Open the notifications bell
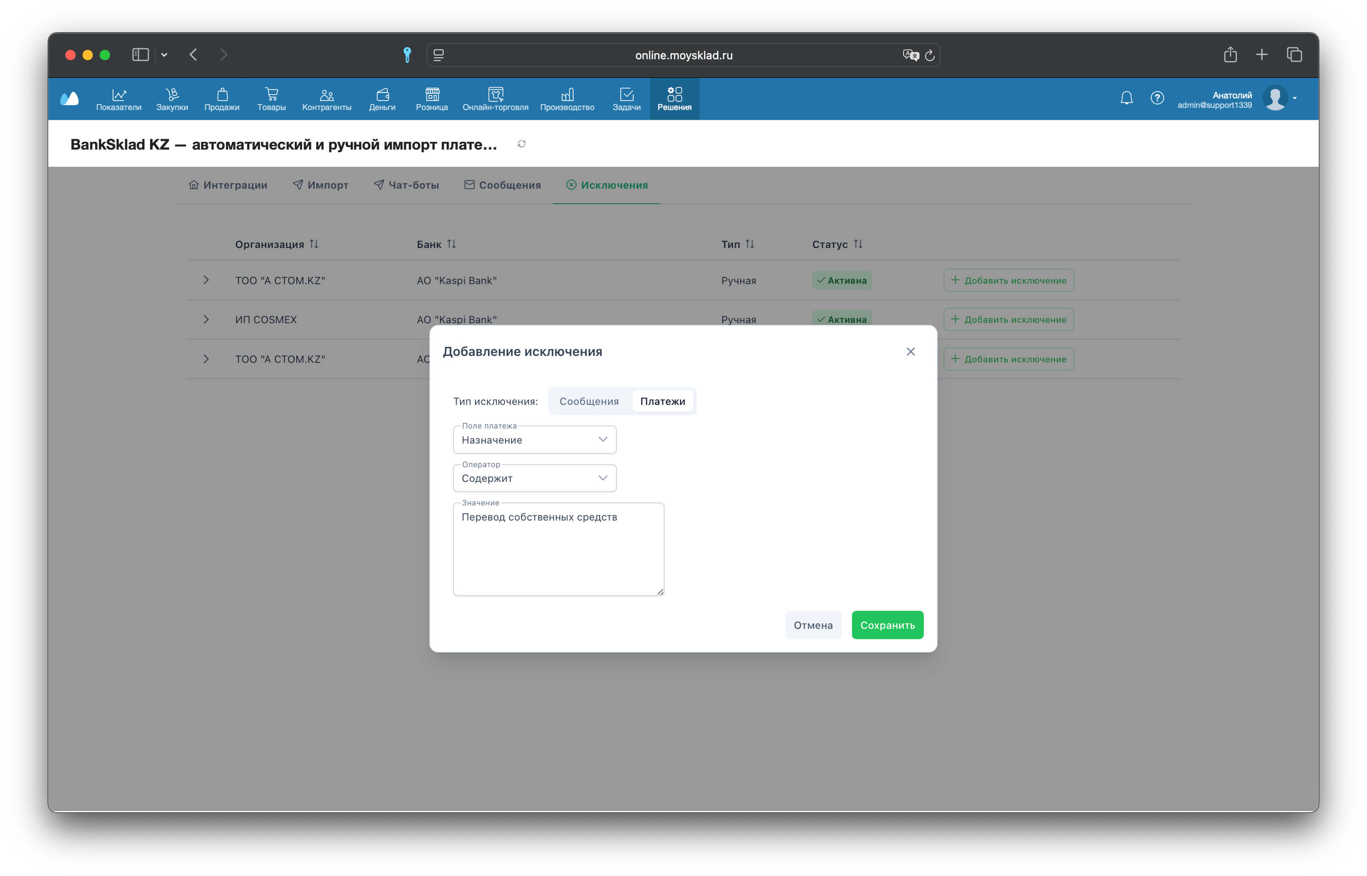Screen dimensions: 1367x876 tap(1126, 98)
